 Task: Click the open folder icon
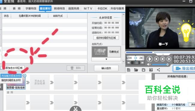tap(136, 70)
